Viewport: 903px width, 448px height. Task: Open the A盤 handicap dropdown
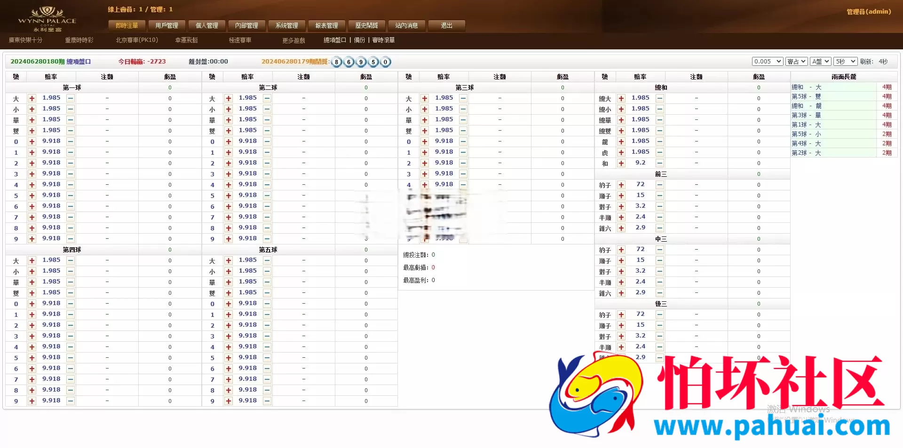(x=821, y=62)
